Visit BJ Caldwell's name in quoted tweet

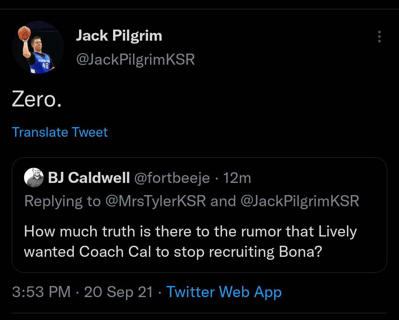click(89, 178)
